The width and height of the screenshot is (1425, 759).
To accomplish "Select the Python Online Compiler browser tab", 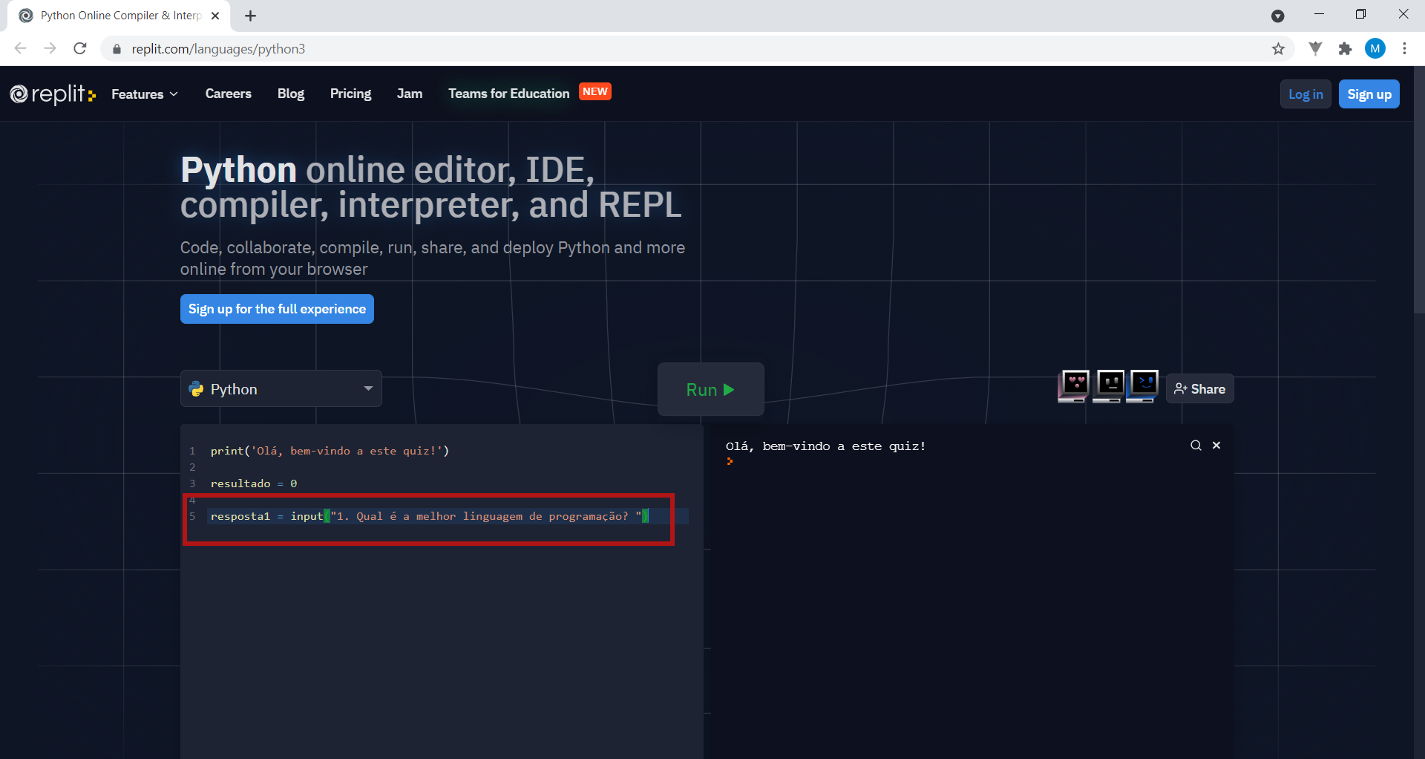I will point(119,16).
